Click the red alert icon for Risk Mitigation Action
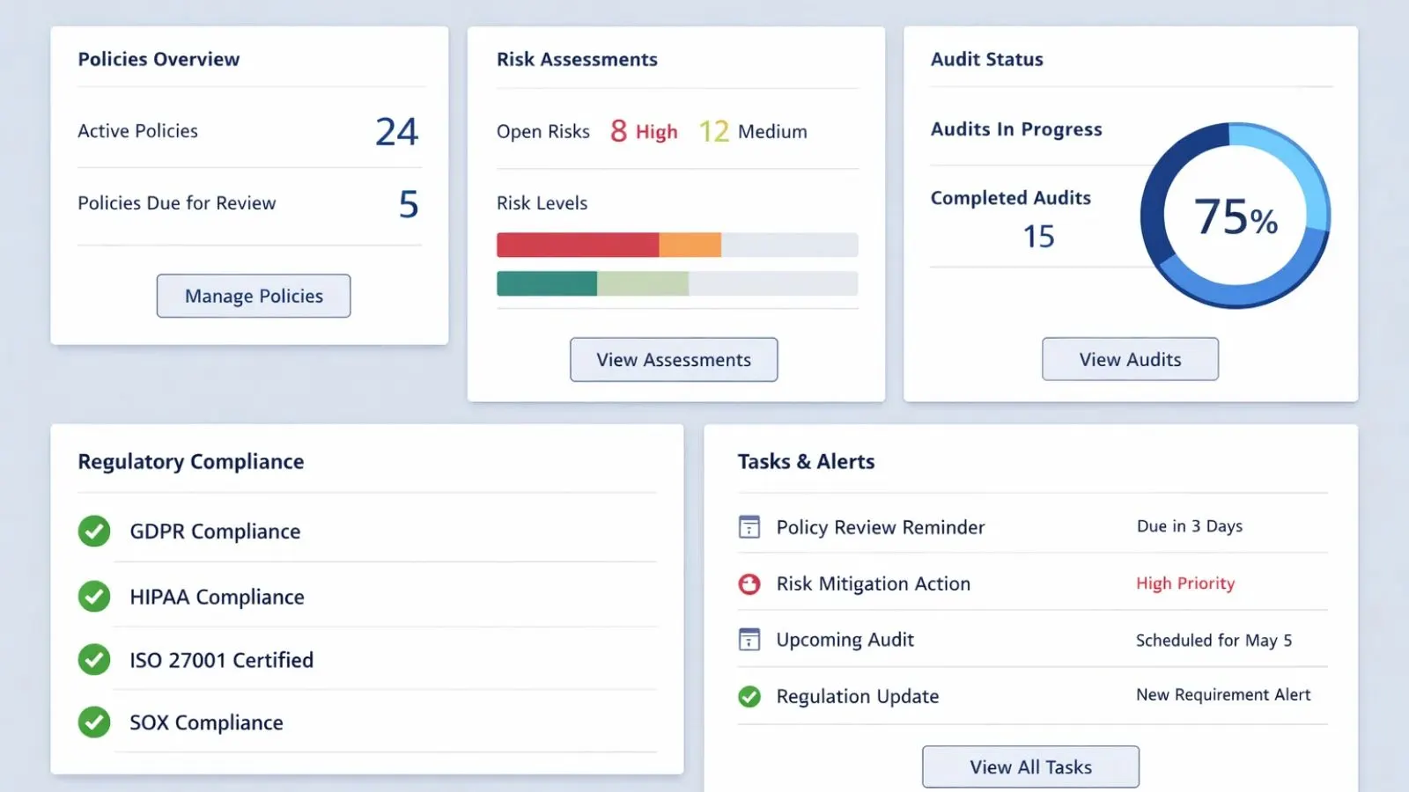 tap(749, 583)
